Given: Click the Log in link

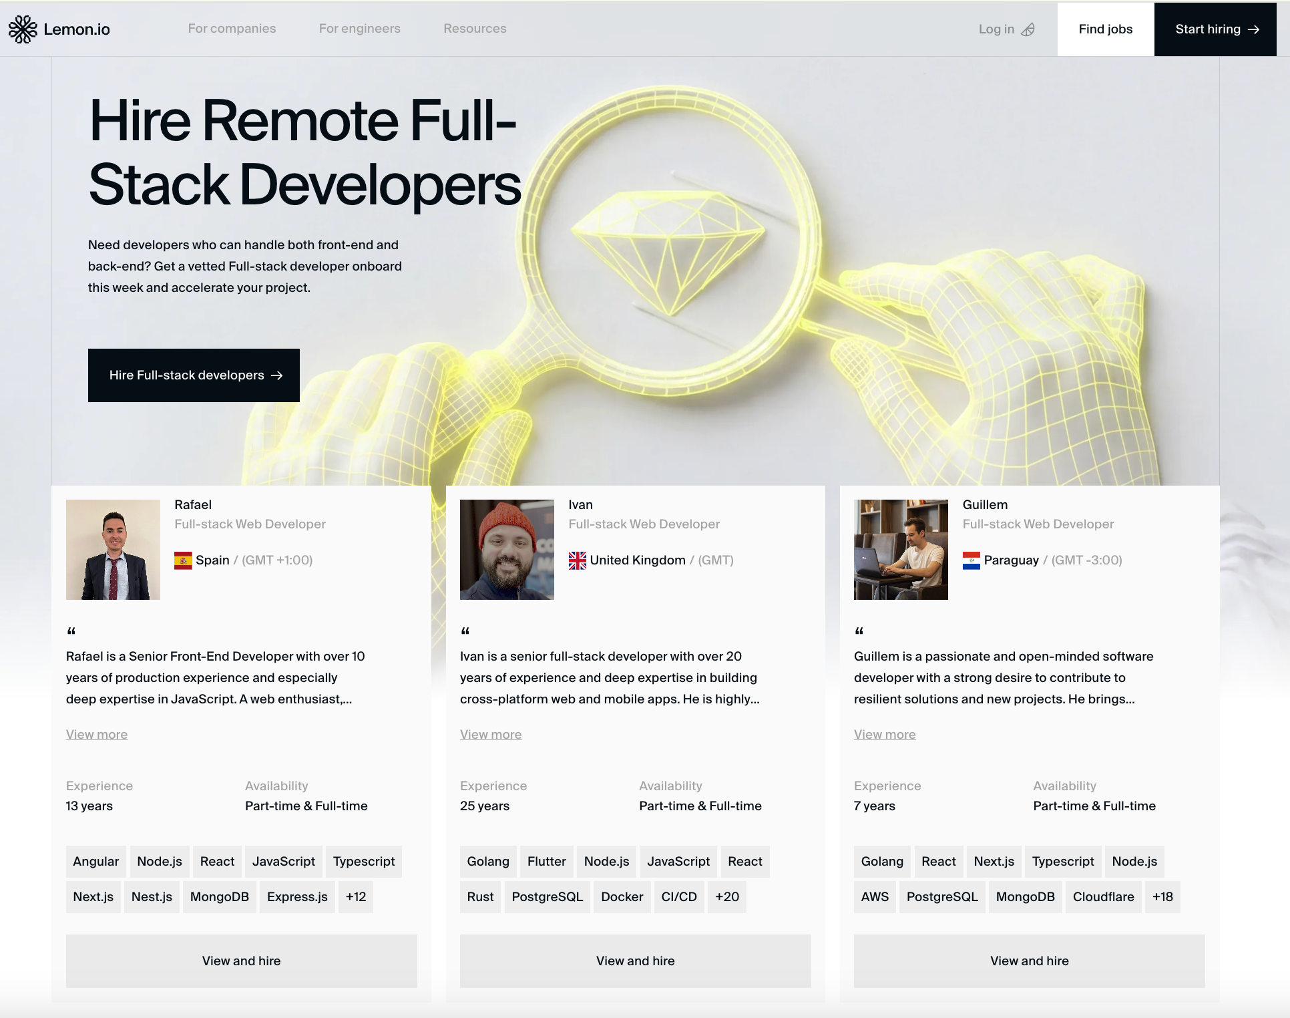Looking at the screenshot, I should (x=996, y=29).
